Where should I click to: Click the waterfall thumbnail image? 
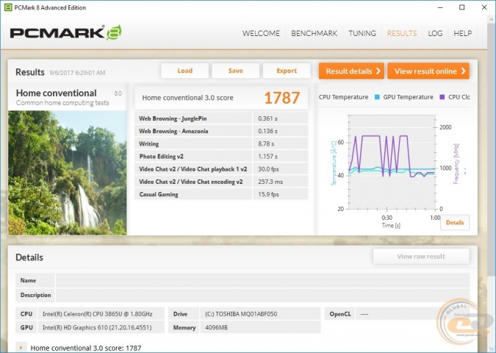coord(68,173)
